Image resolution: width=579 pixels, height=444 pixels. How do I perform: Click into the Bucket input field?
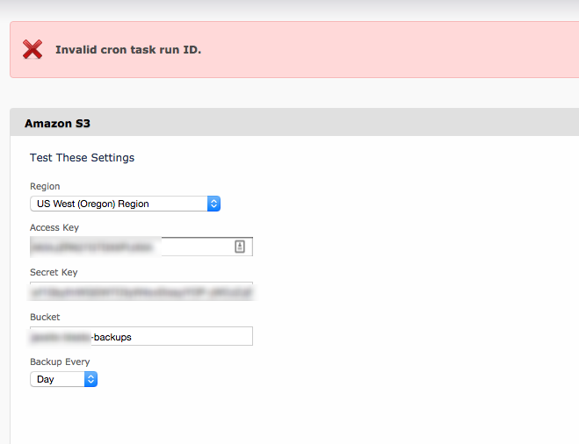click(x=141, y=336)
